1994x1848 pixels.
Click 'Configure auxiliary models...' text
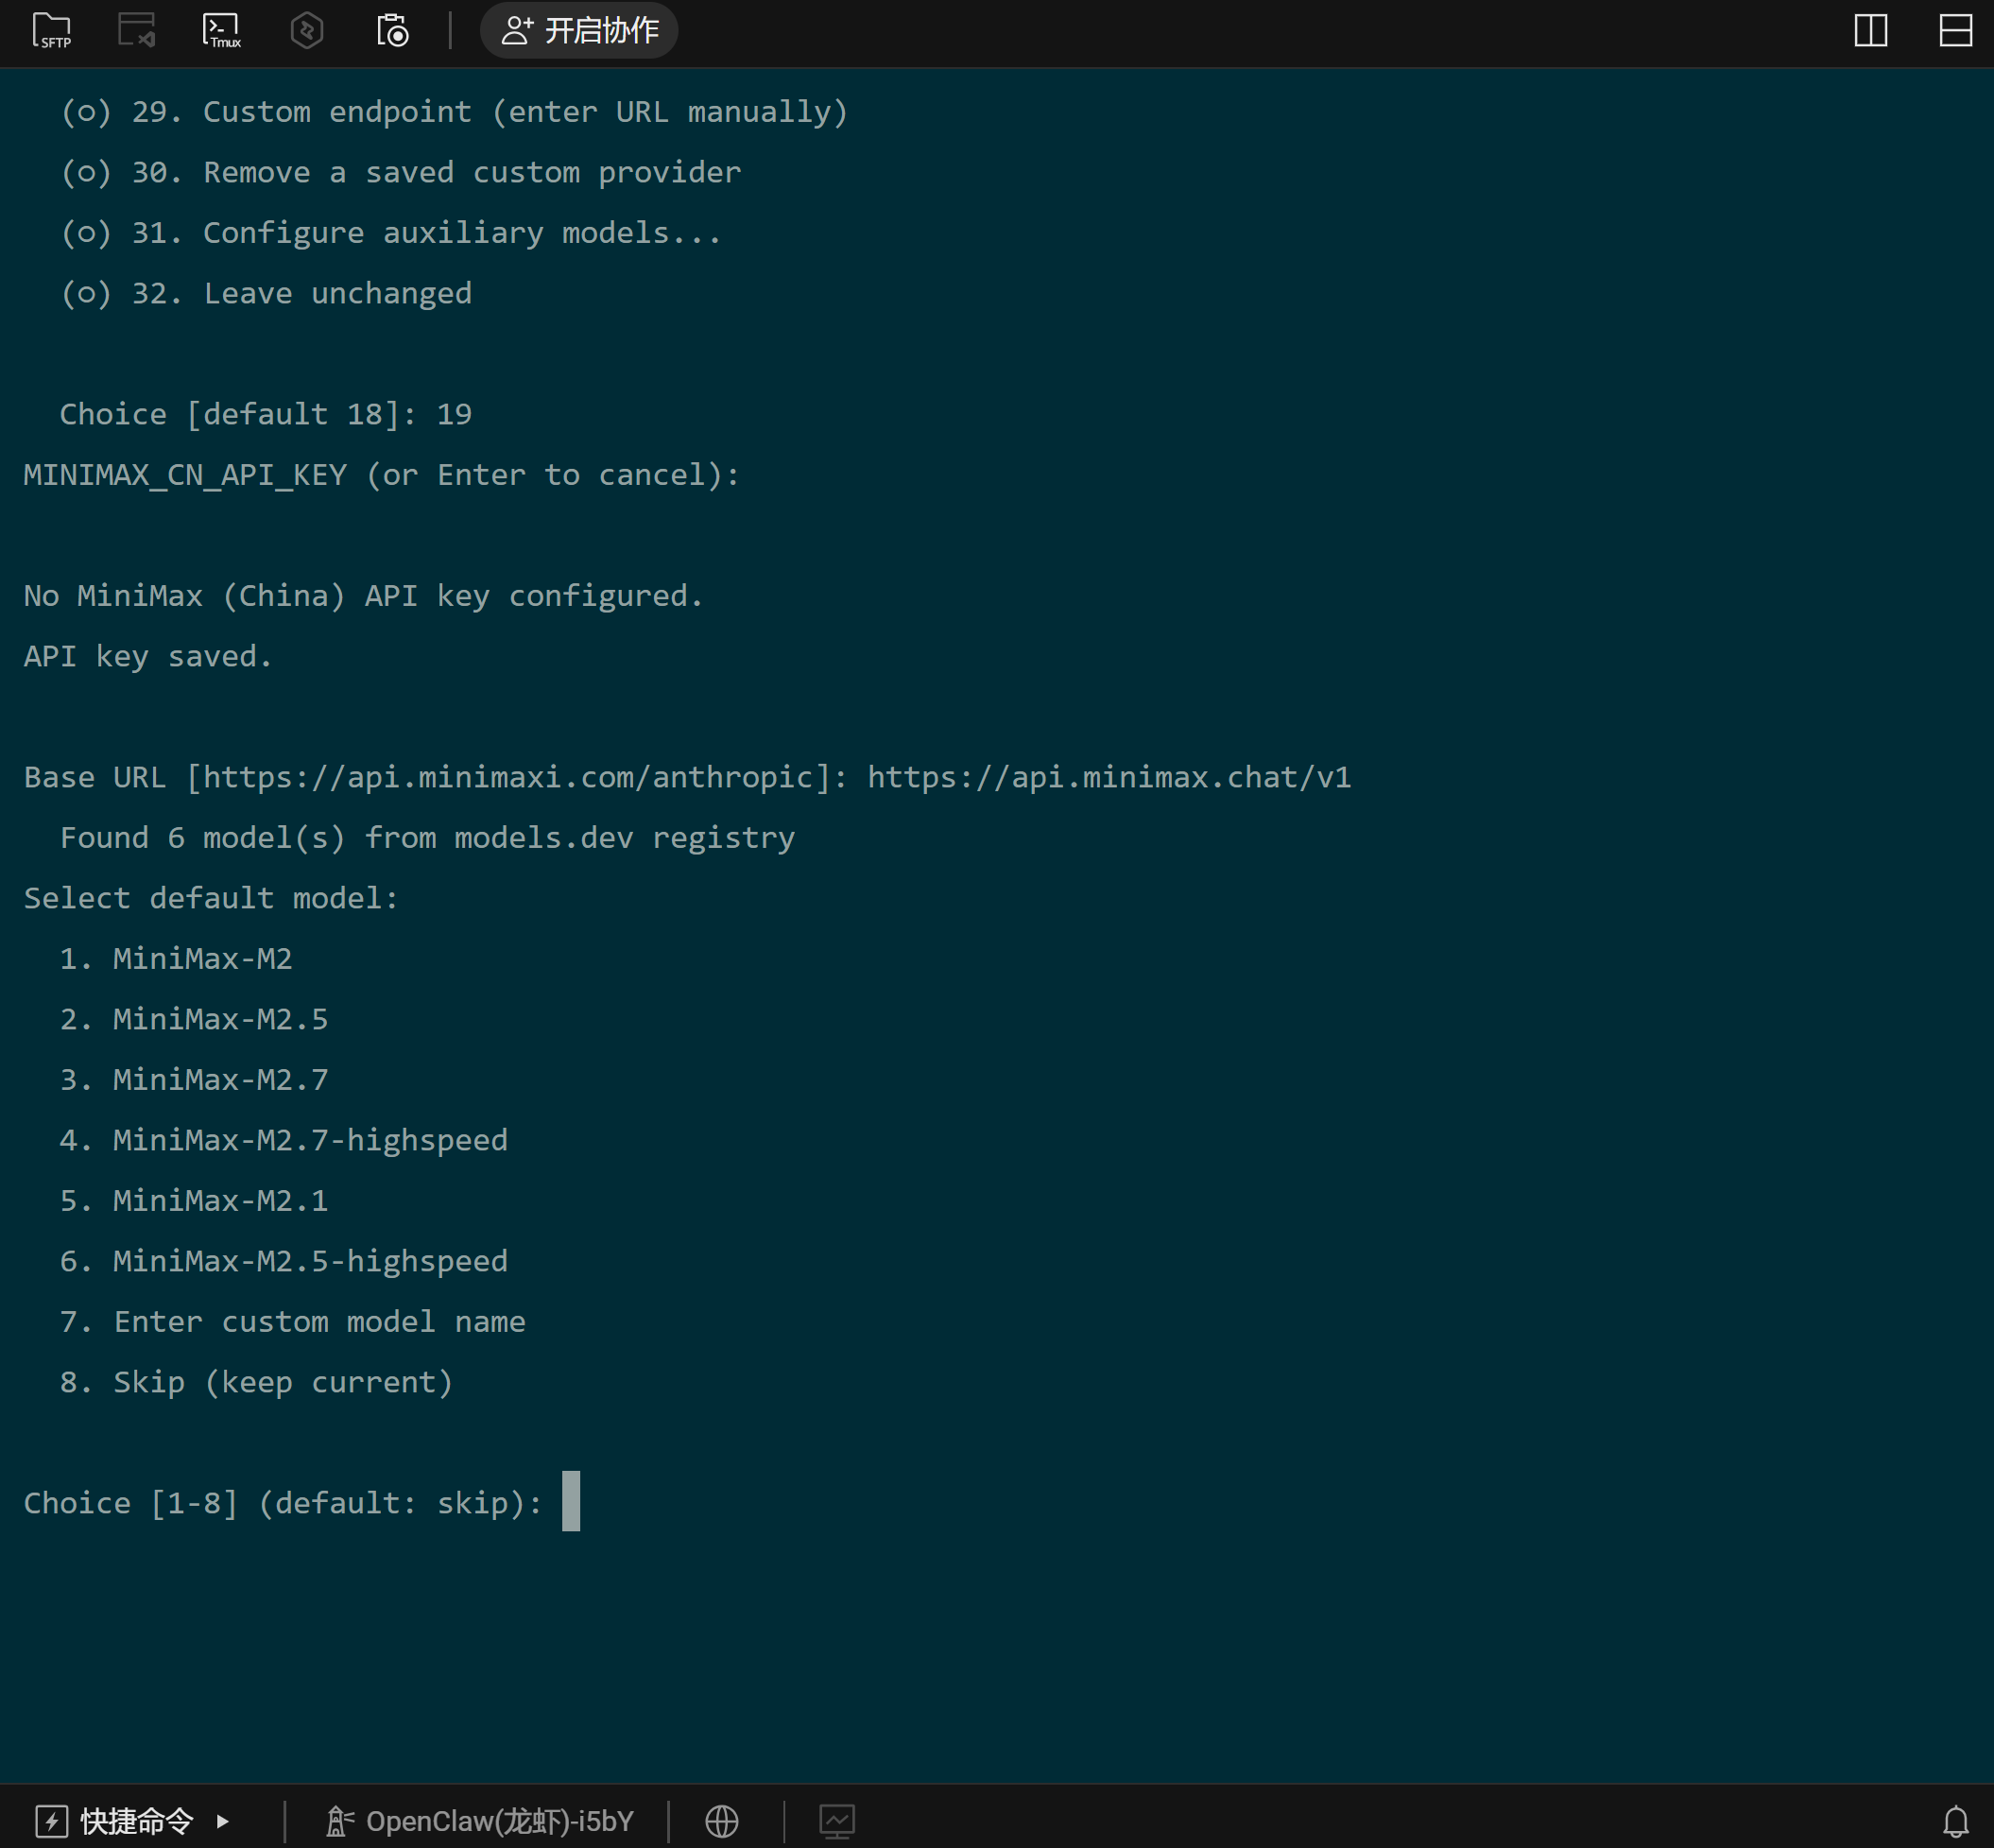[462, 233]
